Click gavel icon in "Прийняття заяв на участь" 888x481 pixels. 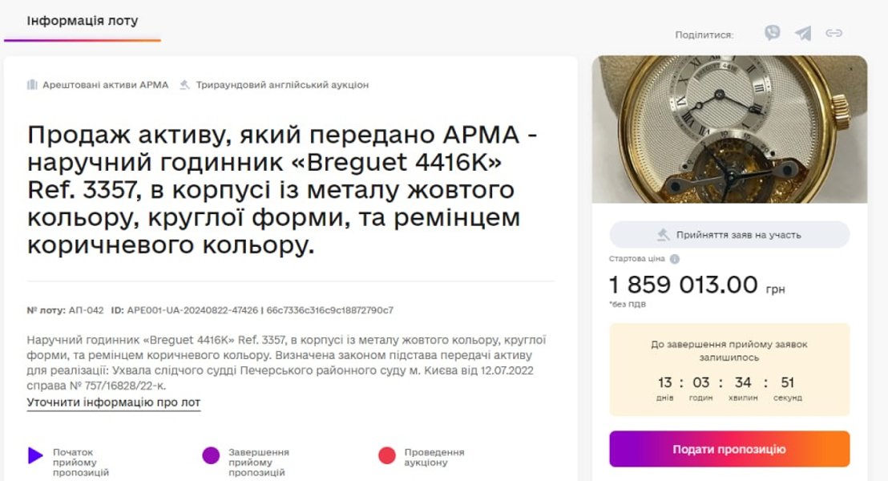(663, 235)
